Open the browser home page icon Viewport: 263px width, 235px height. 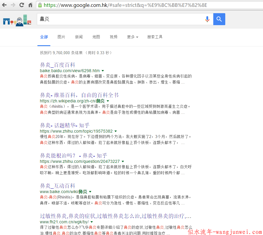(30, 5)
